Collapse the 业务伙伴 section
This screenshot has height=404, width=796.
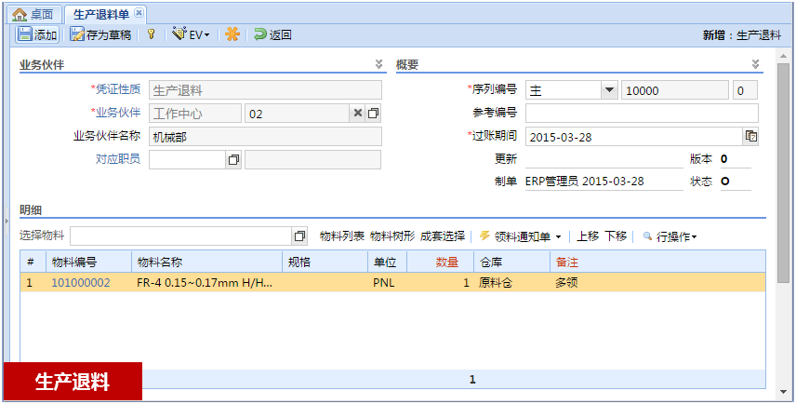coord(378,64)
